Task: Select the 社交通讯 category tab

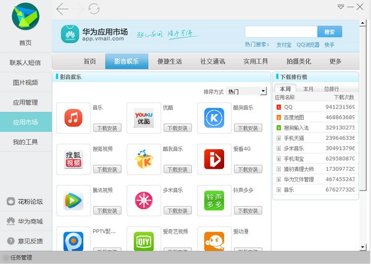Action: click(x=212, y=62)
